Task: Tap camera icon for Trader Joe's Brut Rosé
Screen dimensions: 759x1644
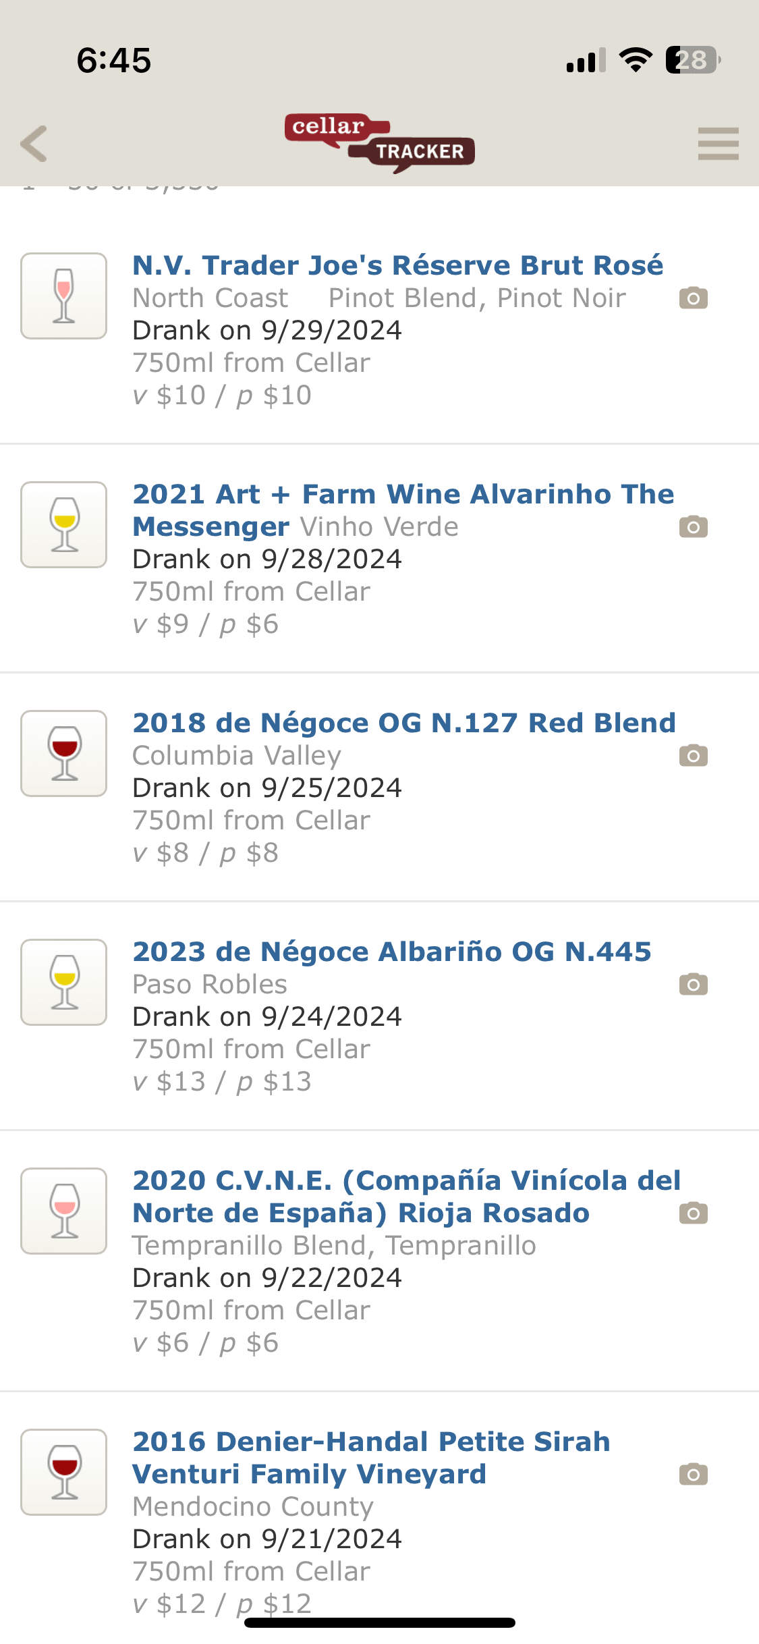Action: pos(693,298)
